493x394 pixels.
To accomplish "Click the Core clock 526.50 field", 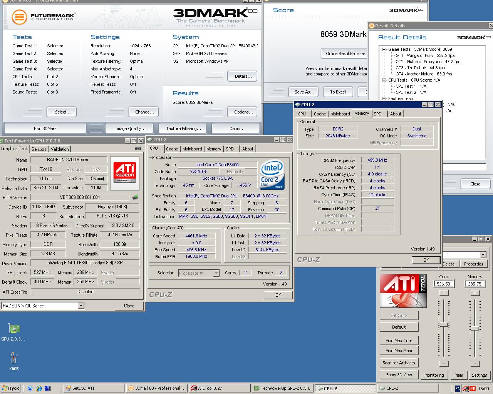I will [x=444, y=284].
